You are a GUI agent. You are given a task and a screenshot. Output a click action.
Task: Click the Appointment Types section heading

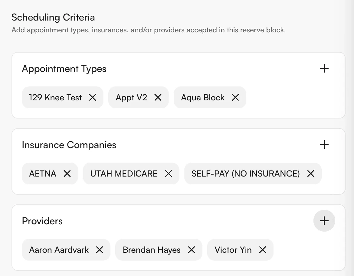[x=64, y=69]
